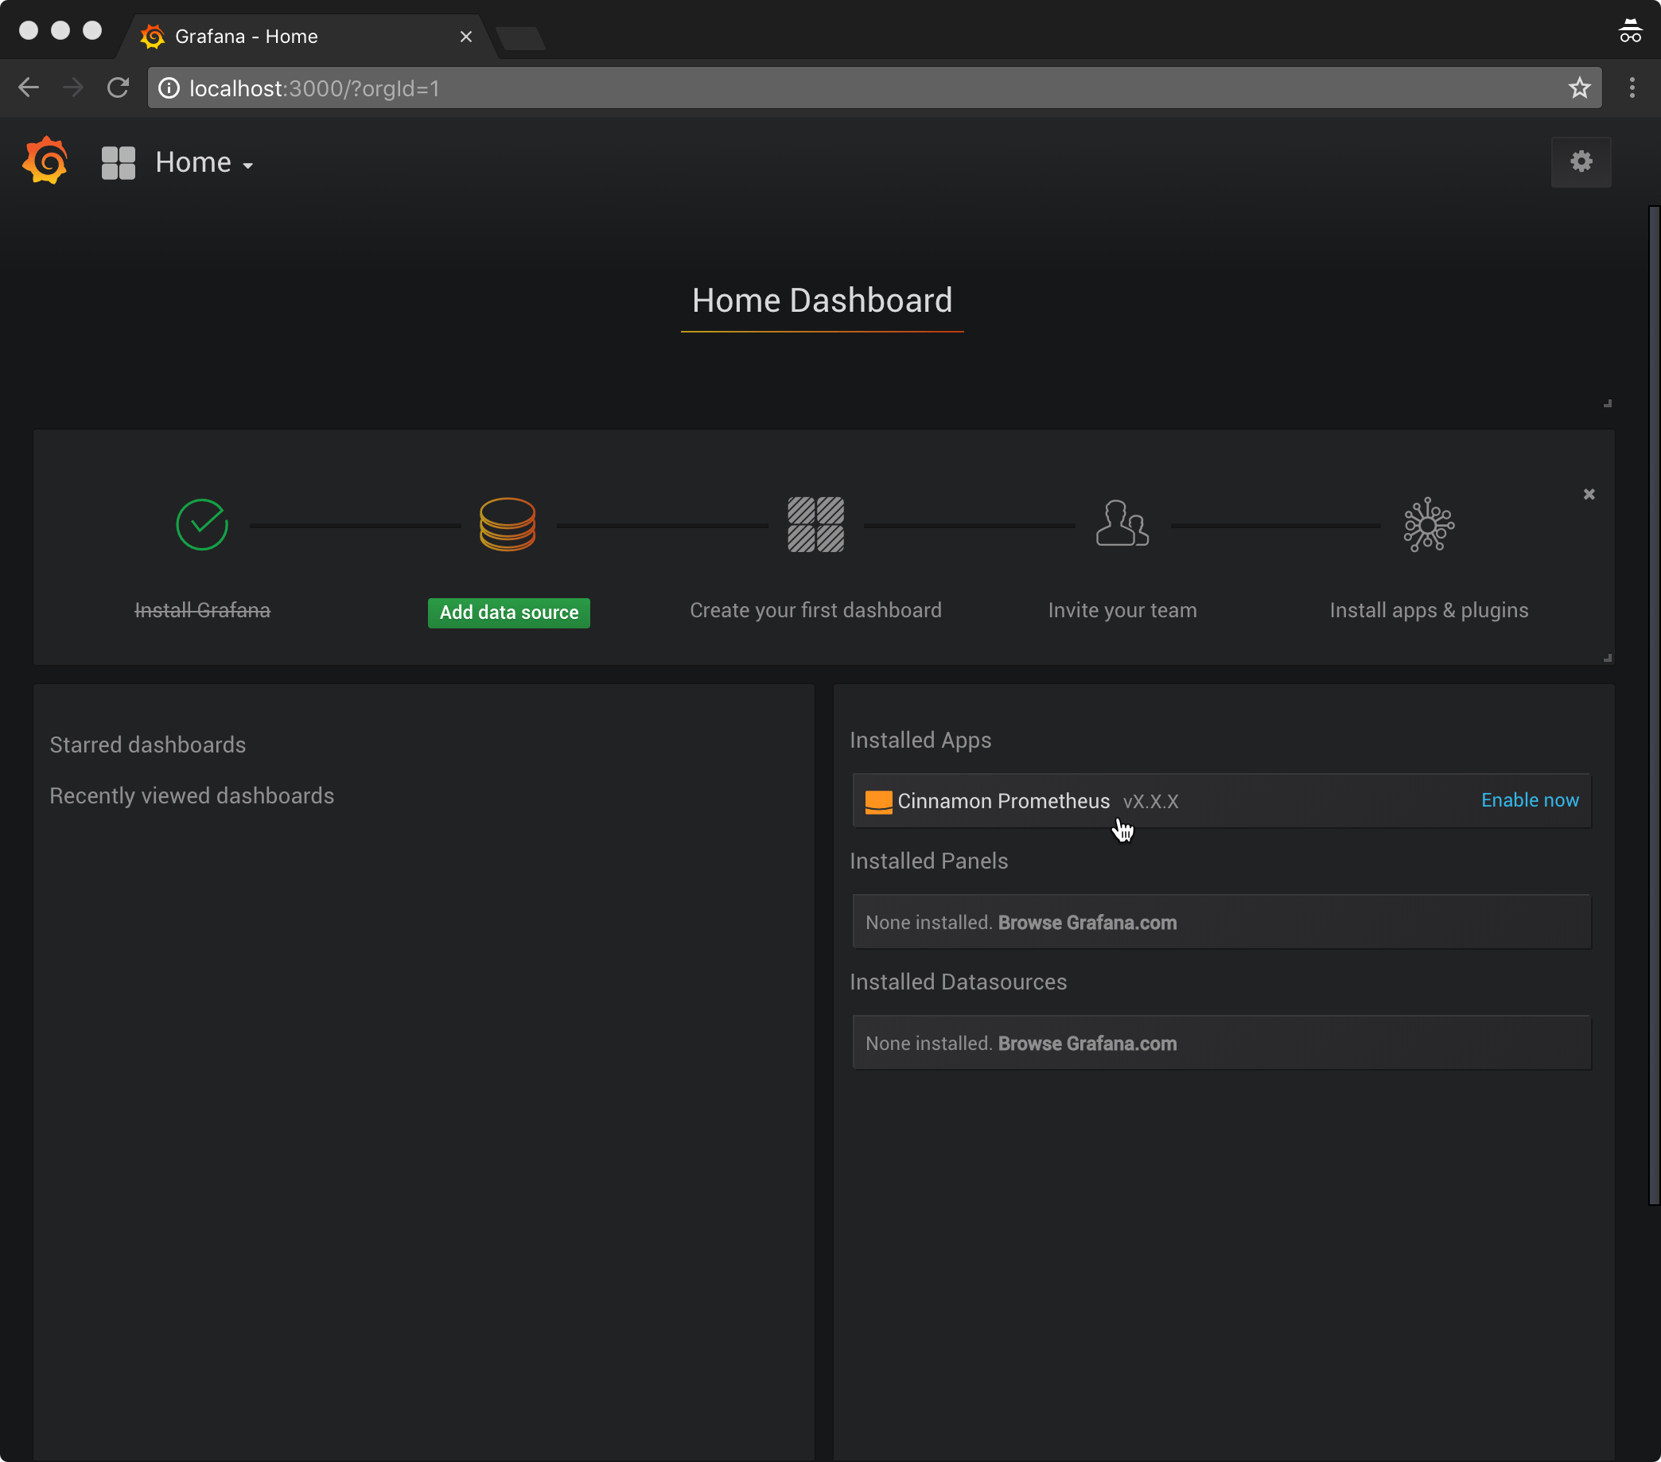Open the browser three-dot menu

pyautogui.click(x=1632, y=87)
